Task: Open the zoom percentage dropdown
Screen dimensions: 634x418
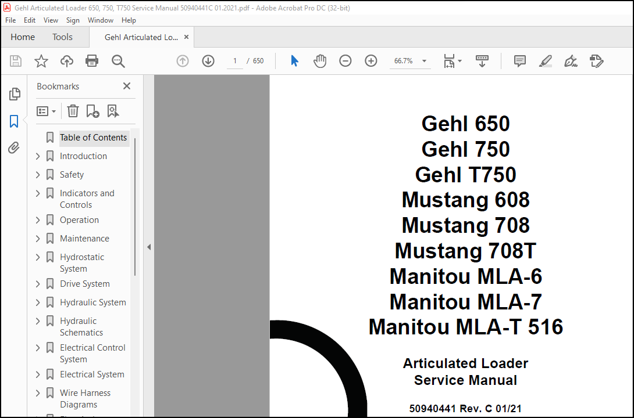Action: 424,61
